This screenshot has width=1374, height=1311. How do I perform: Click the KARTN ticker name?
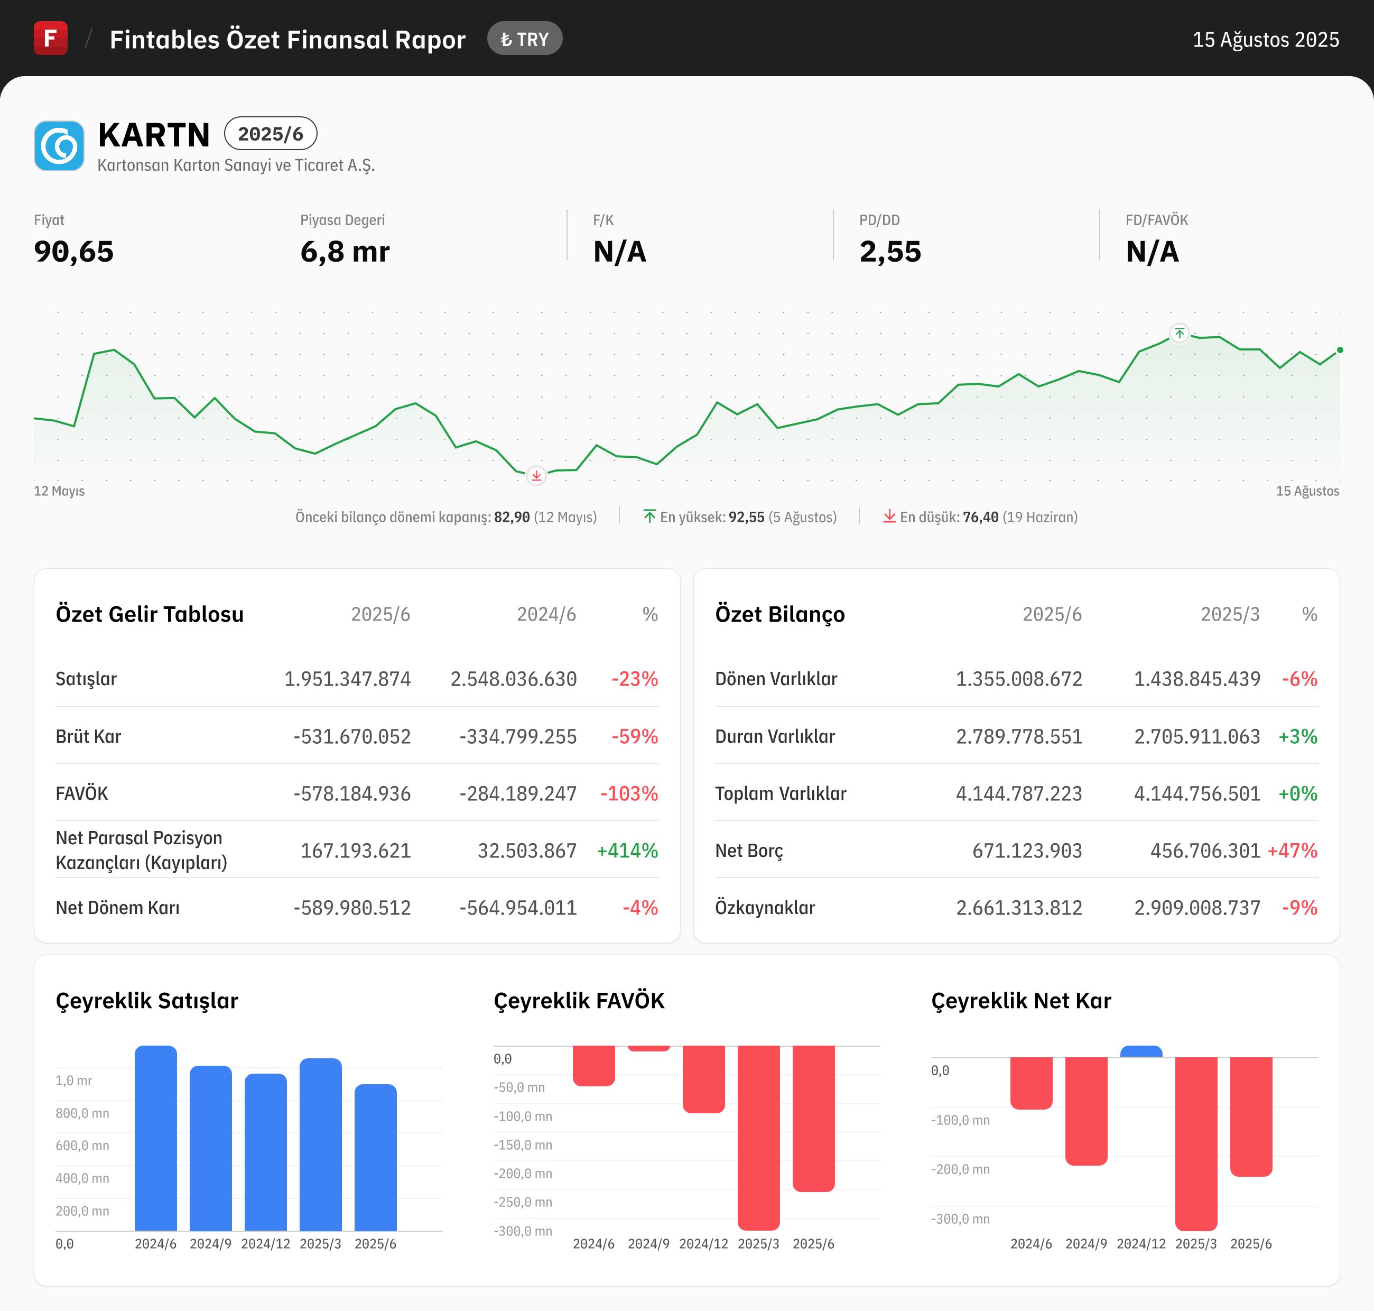tap(154, 135)
